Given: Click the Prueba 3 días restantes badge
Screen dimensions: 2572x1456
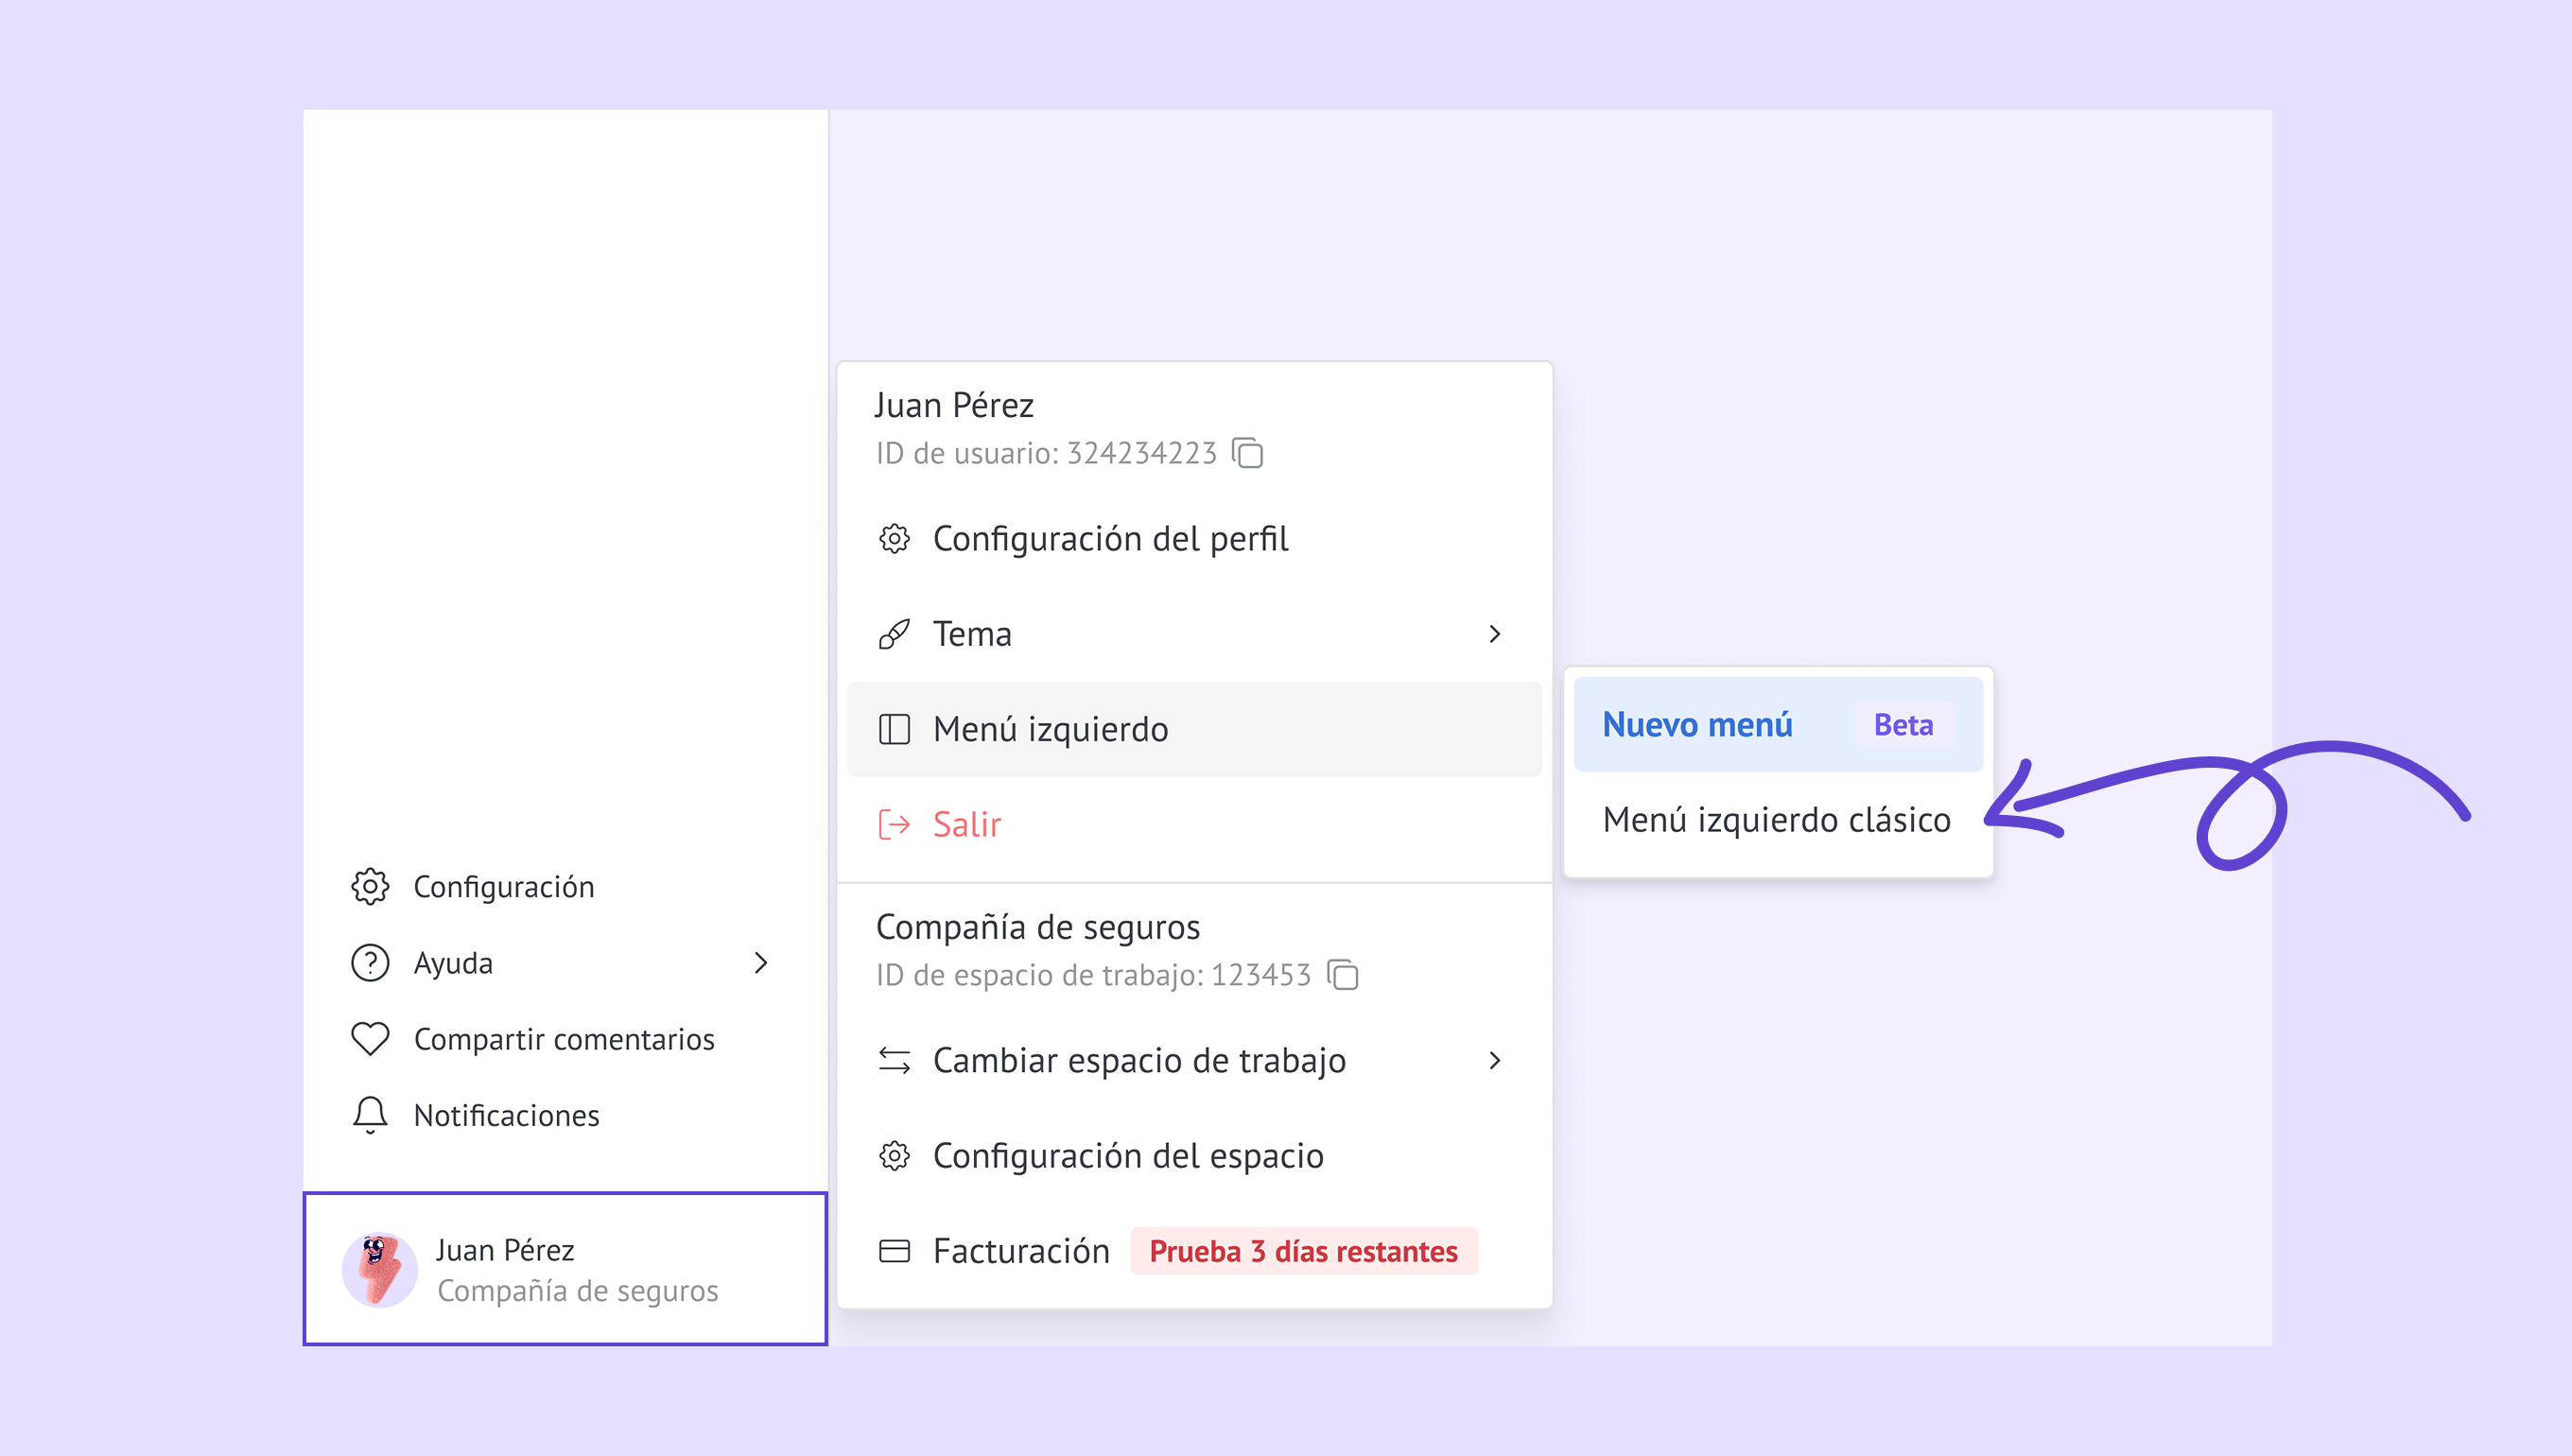Looking at the screenshot, I should pyautogui.click(x=1303, y=1251).
